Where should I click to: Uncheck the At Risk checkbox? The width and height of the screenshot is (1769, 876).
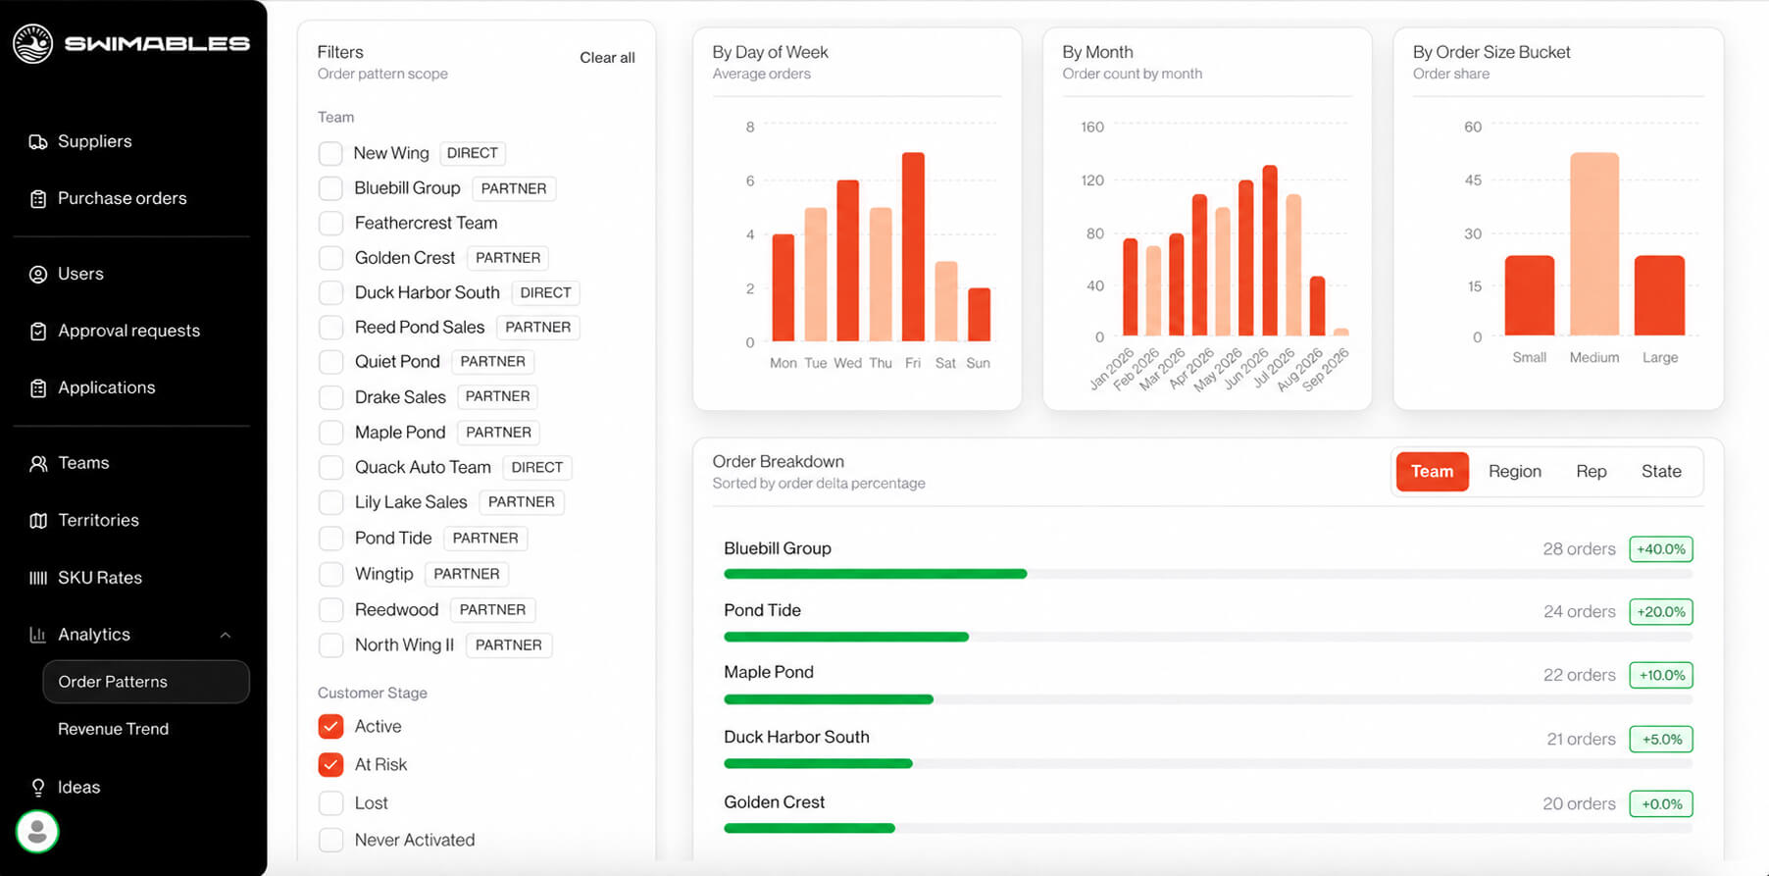tap(330, 765)
